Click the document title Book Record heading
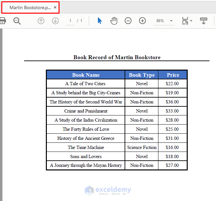The width and height of the screenshot is (216, 201). tap(117, 57)
